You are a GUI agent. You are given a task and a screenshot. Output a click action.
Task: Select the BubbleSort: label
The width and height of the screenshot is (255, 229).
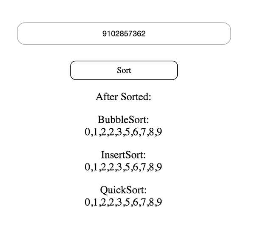coord(123,120)
